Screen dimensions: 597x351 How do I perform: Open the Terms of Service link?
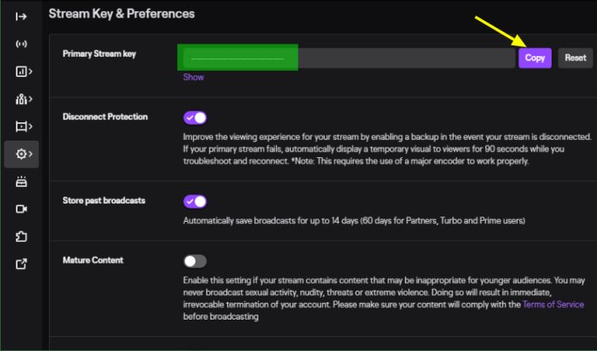pyautogui.click(x=552, y=305)
